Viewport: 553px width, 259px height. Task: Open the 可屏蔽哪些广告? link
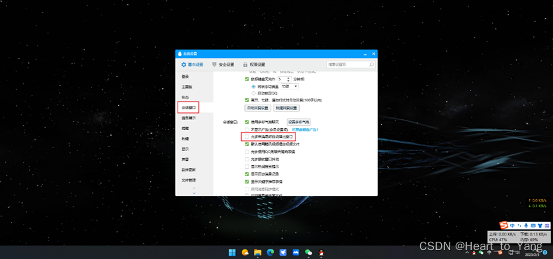click(305, 129)
